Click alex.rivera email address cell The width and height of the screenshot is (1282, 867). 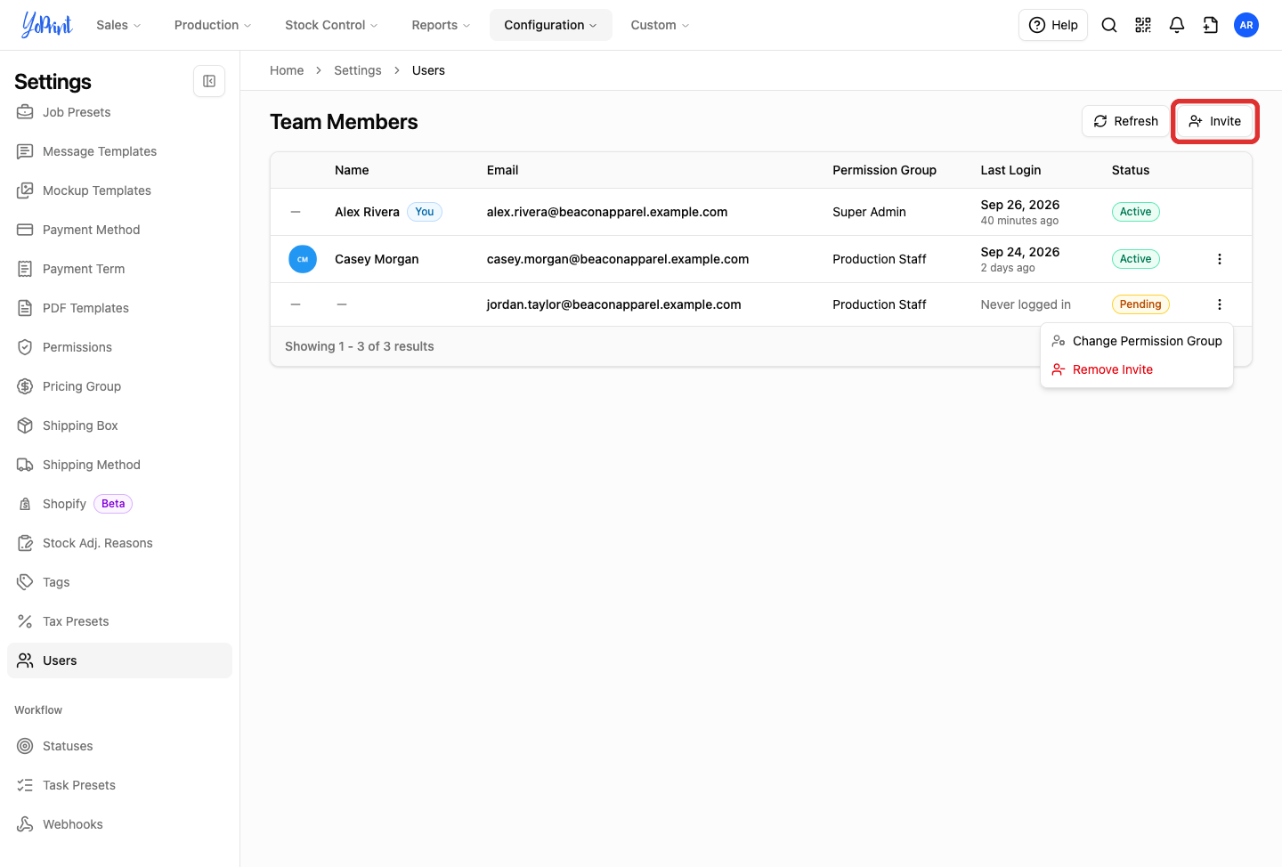pos(607,212)
